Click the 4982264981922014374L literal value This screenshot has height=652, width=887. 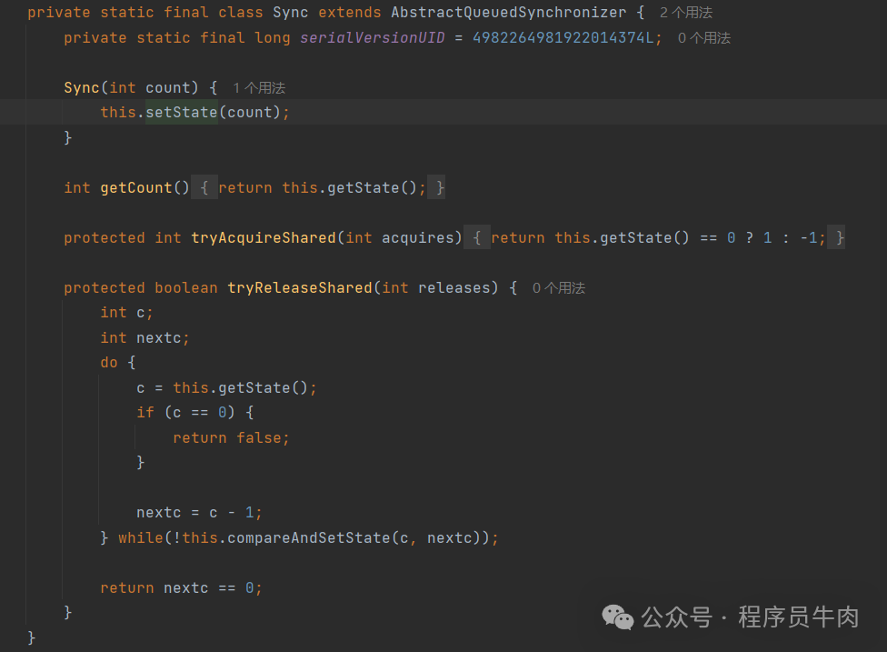click(563, 38)
